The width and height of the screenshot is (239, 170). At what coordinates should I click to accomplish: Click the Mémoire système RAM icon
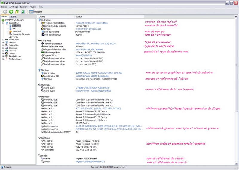point(42,52)
